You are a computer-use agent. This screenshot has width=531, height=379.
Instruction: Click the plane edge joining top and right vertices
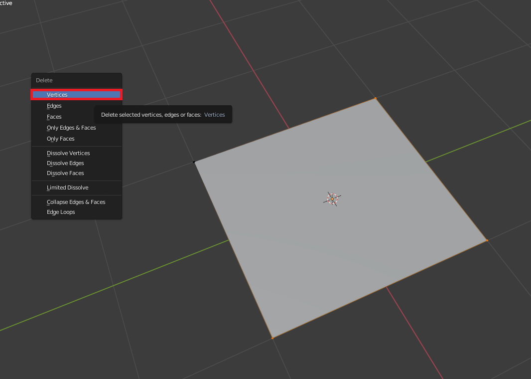(x=431, y=170)
